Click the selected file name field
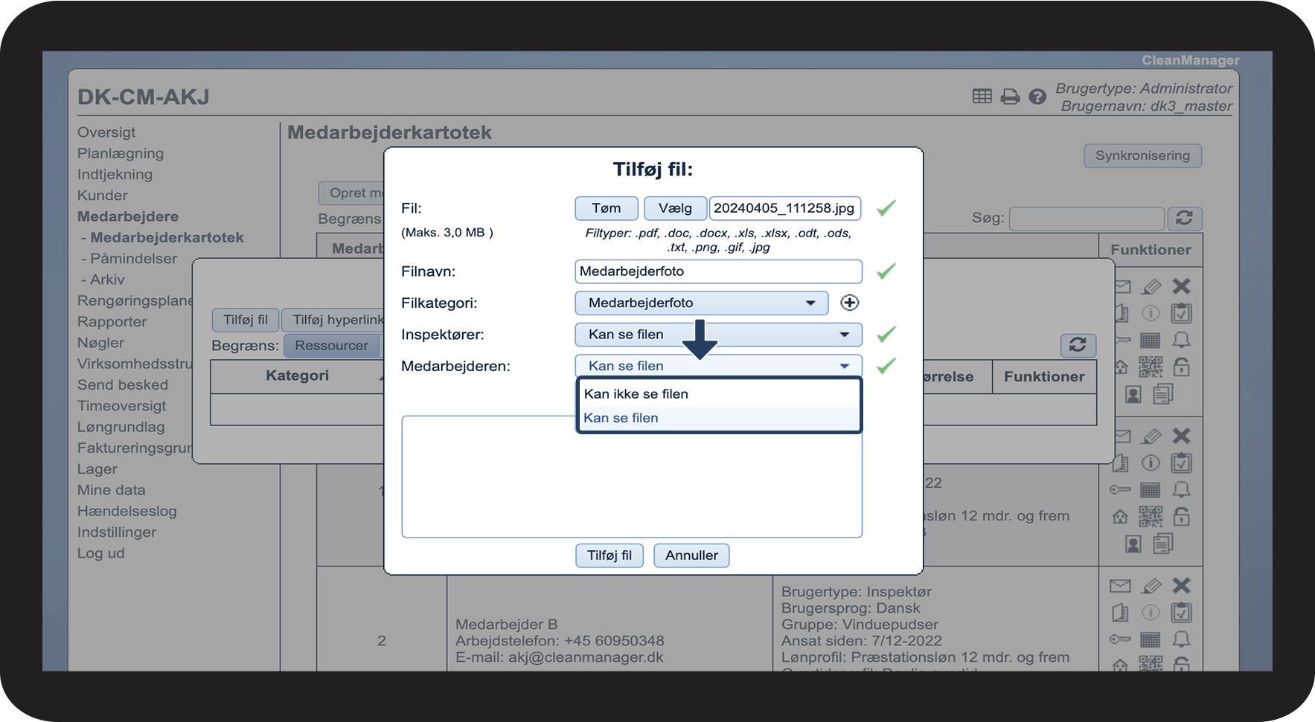The image size is (1315, 722). [785, 208]
